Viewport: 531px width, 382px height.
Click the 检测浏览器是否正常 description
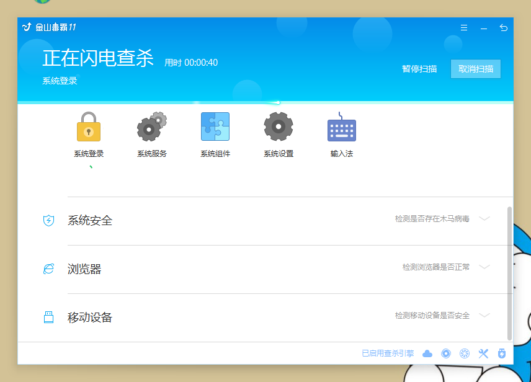point(436,267)
